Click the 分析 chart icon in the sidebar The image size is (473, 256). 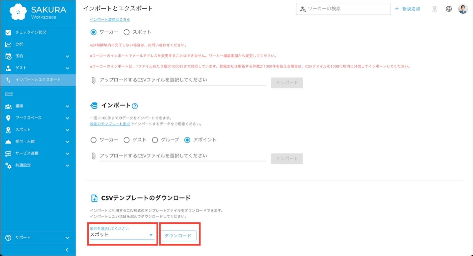[8, 44]
